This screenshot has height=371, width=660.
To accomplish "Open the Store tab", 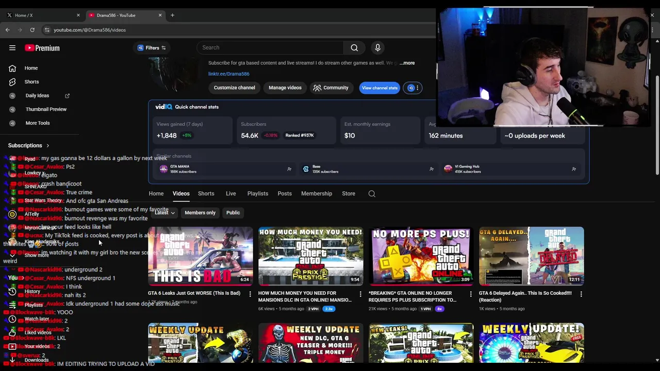I will pos(349,194).
